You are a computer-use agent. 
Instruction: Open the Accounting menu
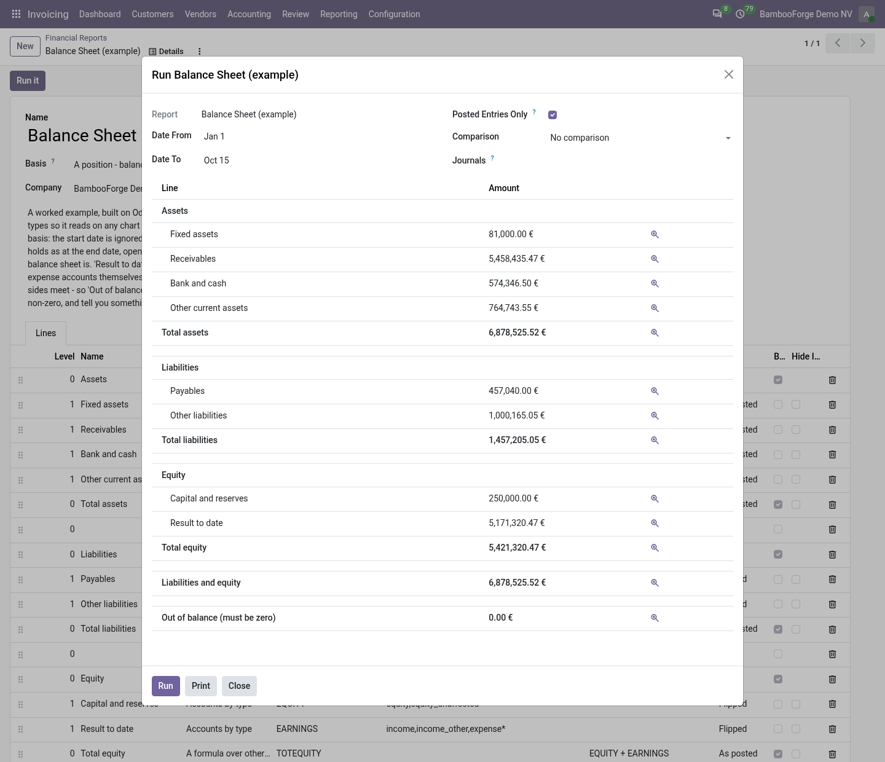[249, 14]
